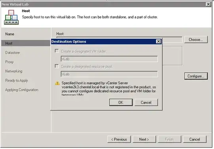Click the resource pool name field
This screenshot has width=214, height=149.
coord(109,74)
